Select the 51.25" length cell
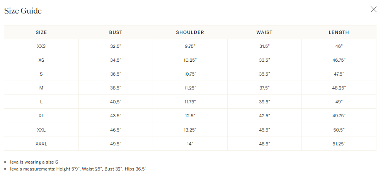 (339, 144)
